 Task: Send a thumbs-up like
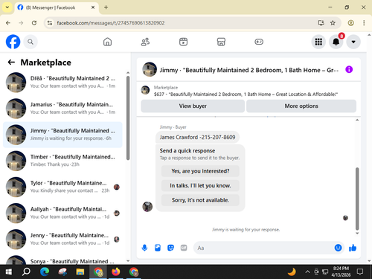353,248
